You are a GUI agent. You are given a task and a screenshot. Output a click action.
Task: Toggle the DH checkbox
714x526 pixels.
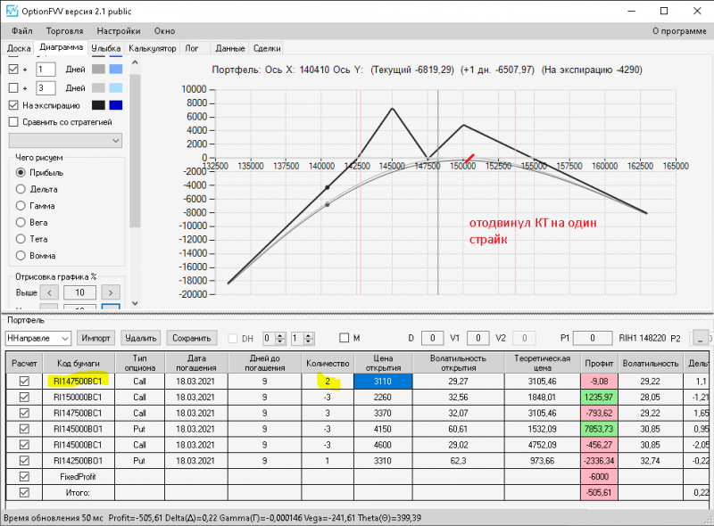point(233,338)
